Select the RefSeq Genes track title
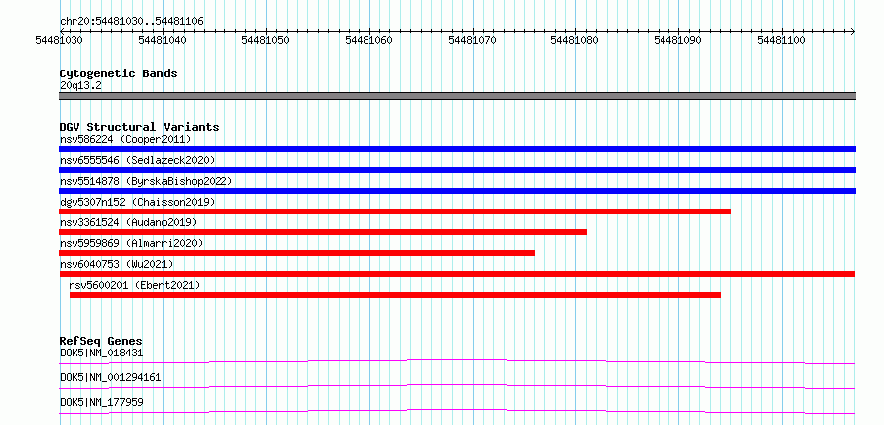Viewport: 884px width, 425px height. (101, 341)
